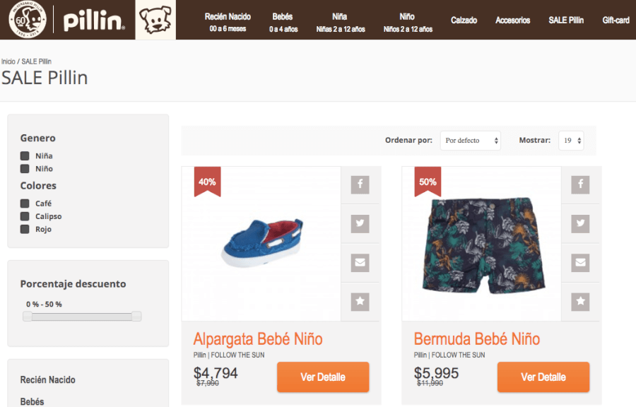
Task: Open the 'Mostrar' items-per-page dropdown
Action: point(571,141)
